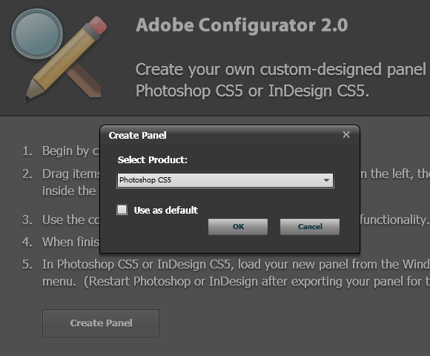Click step 5 text about loading your new panel

(236, 273)
